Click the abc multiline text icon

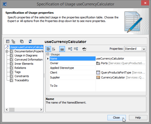[84, 49]
